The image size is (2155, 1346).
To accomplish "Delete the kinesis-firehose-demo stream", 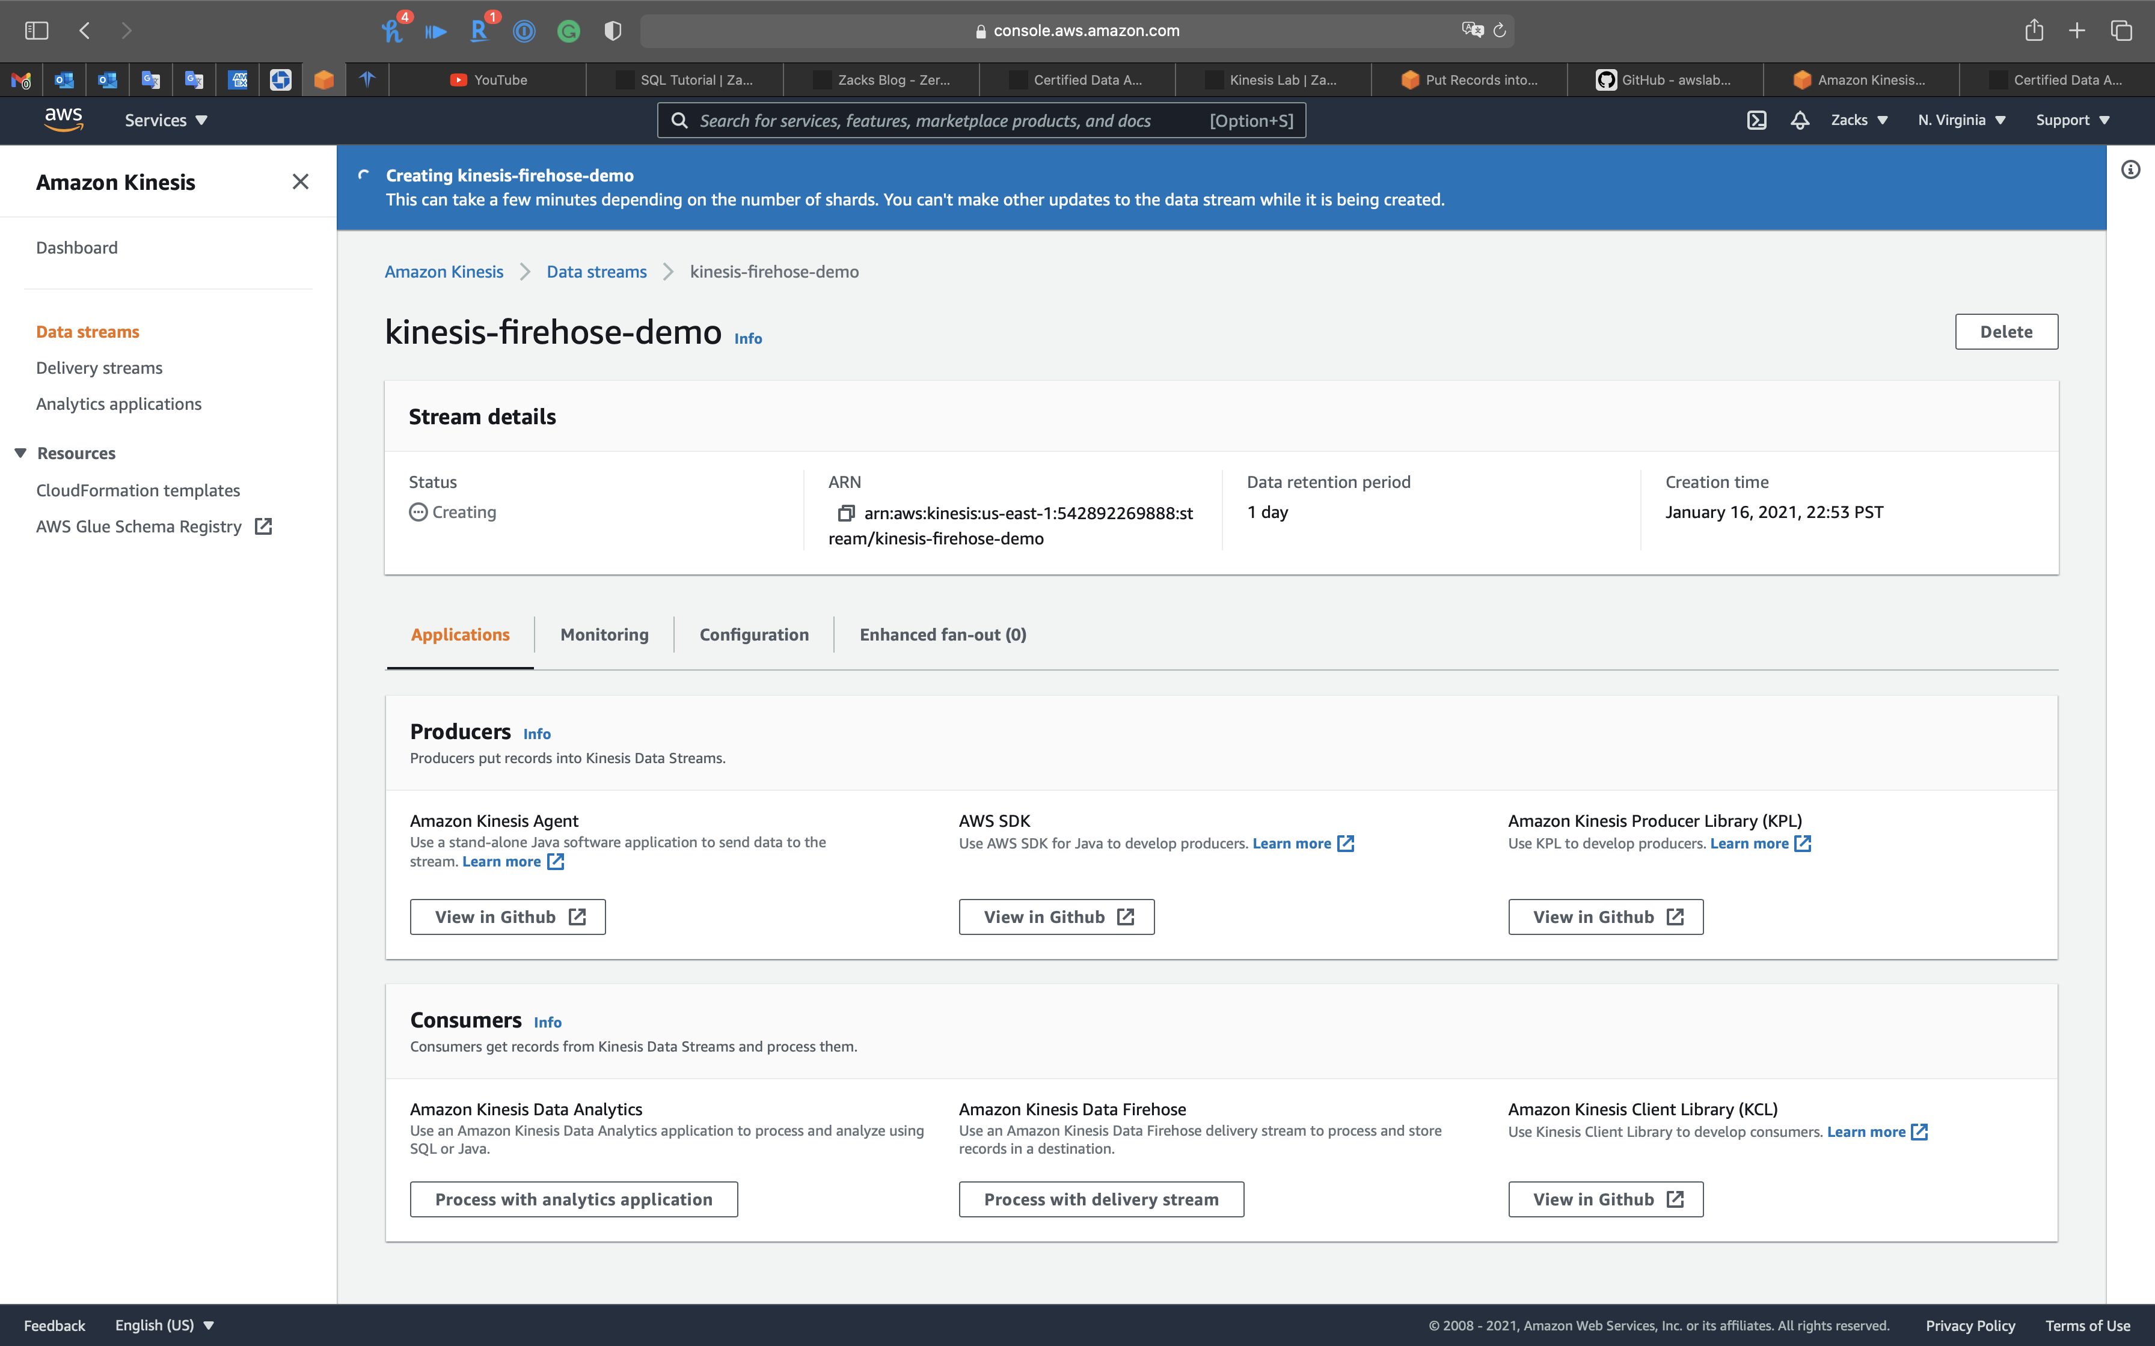I will [2005, 331].
